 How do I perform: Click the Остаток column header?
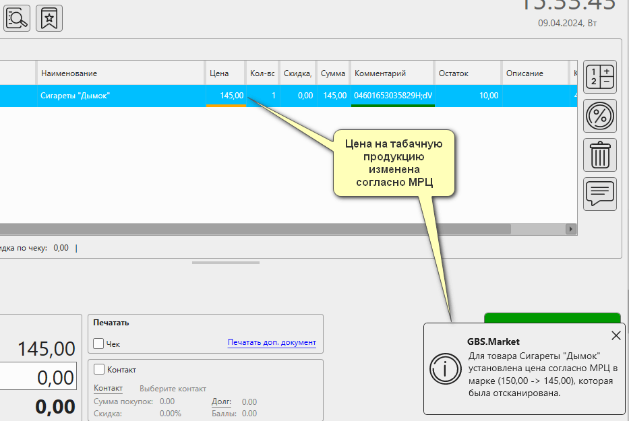coord(453,73)
